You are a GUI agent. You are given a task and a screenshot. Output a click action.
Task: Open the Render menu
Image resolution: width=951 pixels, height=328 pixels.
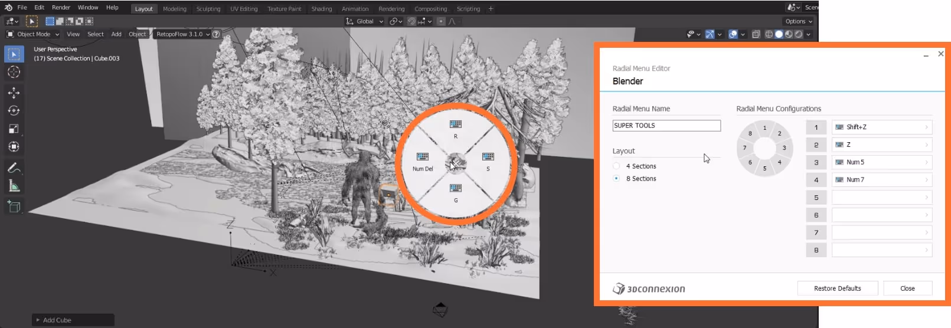61,8
